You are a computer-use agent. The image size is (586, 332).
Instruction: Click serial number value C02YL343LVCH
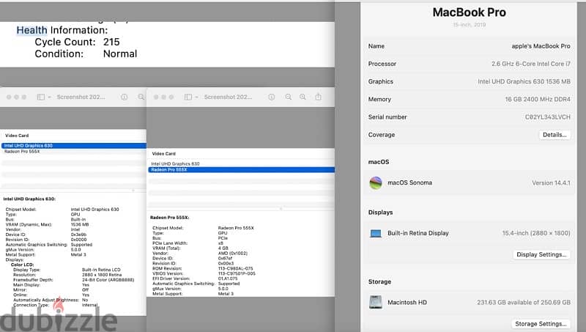click(547, 117)
